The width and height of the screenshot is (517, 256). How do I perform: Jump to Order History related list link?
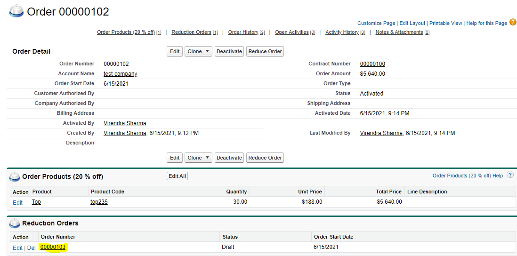(x=243, y=32)
